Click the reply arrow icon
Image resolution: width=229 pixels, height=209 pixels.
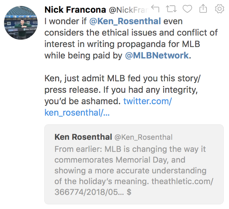pyautogui.click(x=155, y=8)
